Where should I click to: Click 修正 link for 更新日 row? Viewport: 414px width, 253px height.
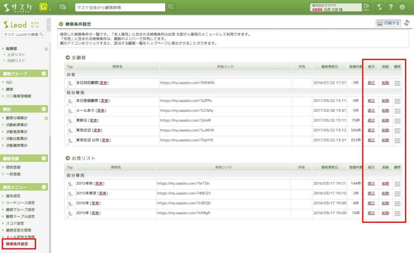(371, 121)
